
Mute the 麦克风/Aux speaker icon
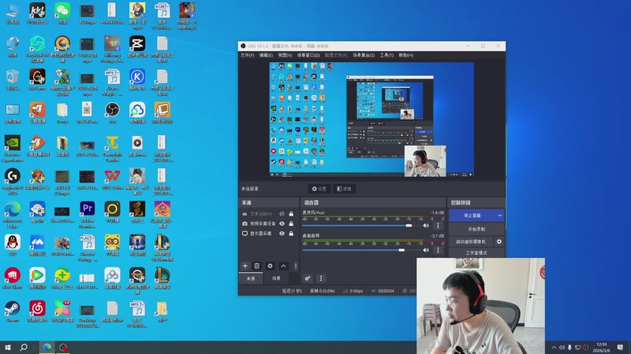pyautogui.click(x=426, y=226)
